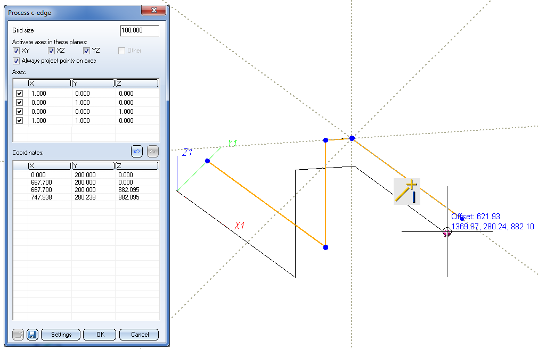The image size is (538, 349).
Task: Click the blue point near the Z1 axis label
Action: [207, 161]
